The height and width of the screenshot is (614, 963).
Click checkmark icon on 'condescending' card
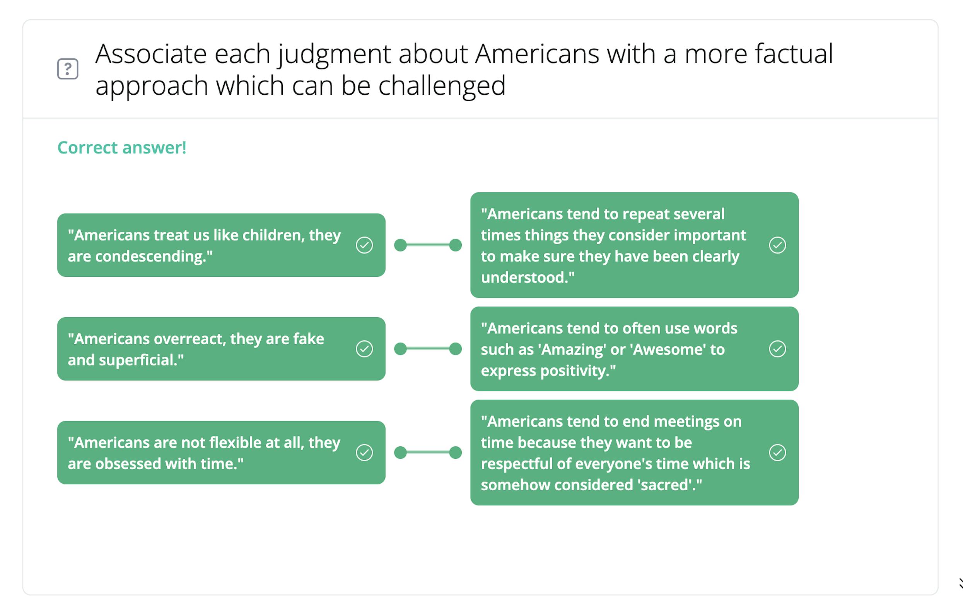364,245
